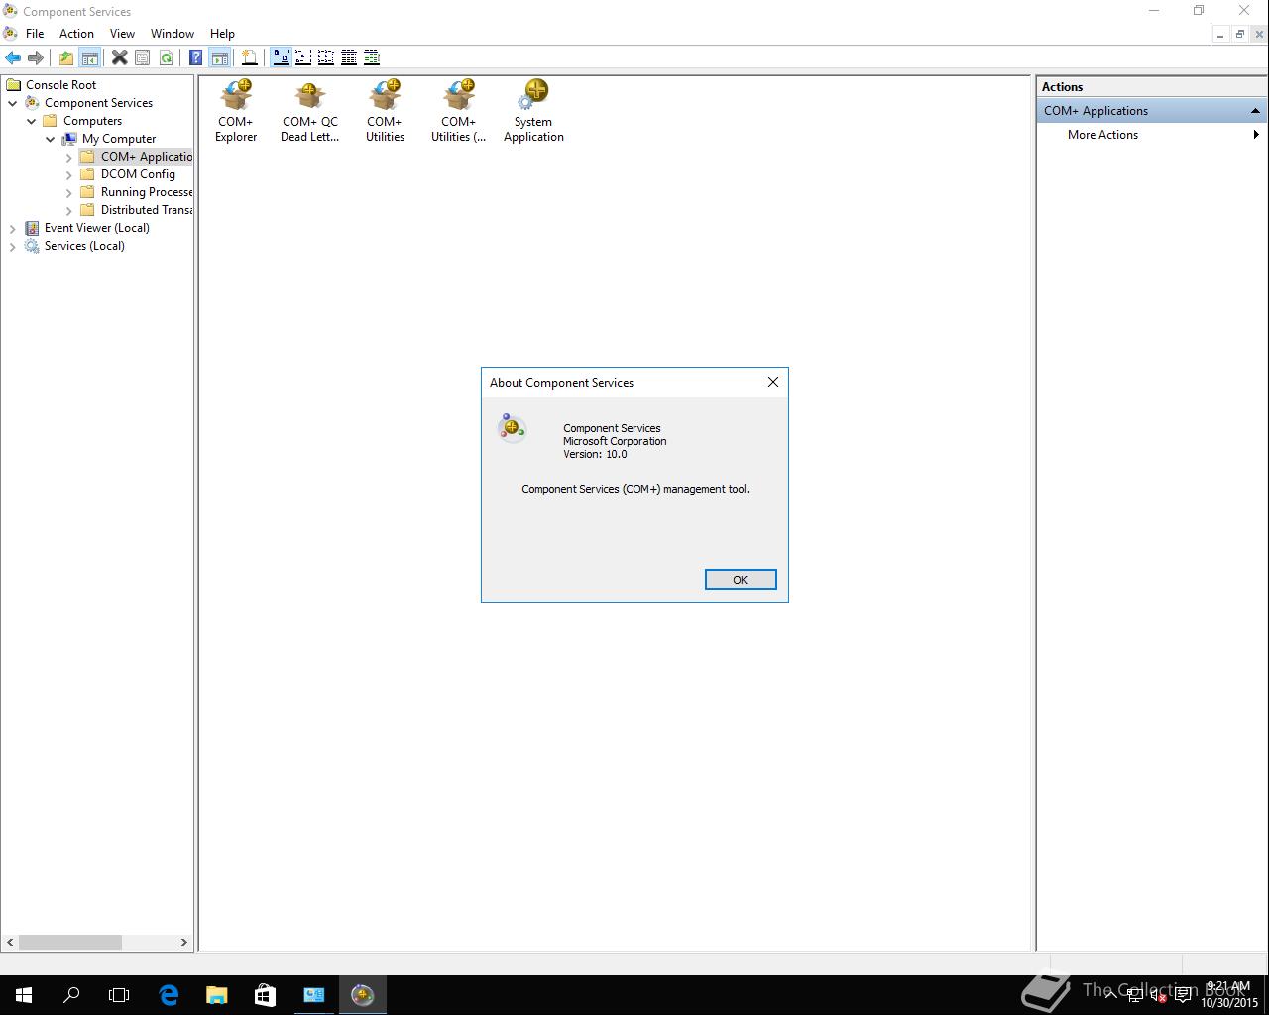Select Services (Local) in the tree
This screenshot has width=1269, height=1015.
pos(84,246)
